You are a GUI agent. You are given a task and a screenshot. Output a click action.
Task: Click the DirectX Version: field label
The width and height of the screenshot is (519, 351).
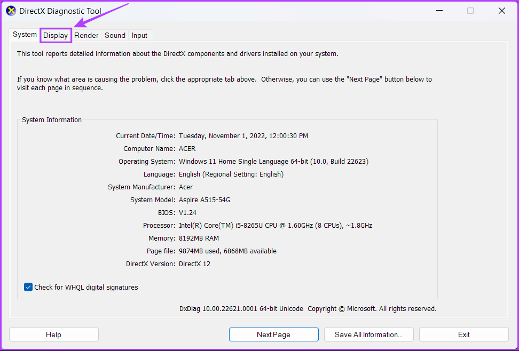coord(151,264)
